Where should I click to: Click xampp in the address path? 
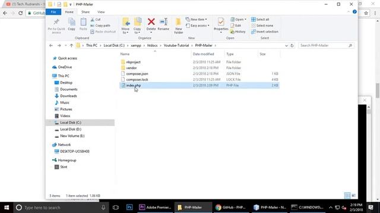(x=136, y=46)
